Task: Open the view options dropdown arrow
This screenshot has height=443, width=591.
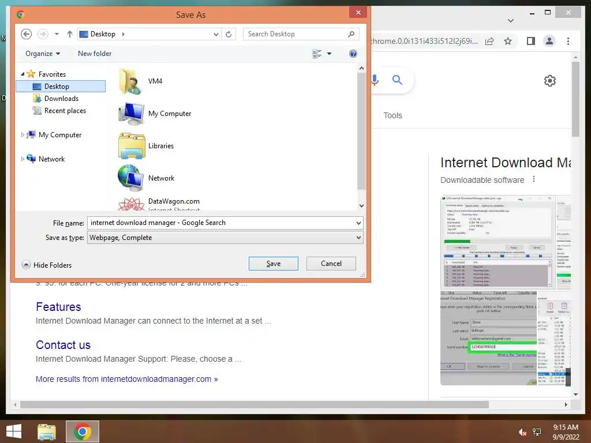Action: click(329, 54)
